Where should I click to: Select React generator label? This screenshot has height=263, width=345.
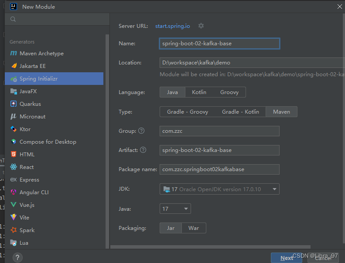(x=27, y=167)
